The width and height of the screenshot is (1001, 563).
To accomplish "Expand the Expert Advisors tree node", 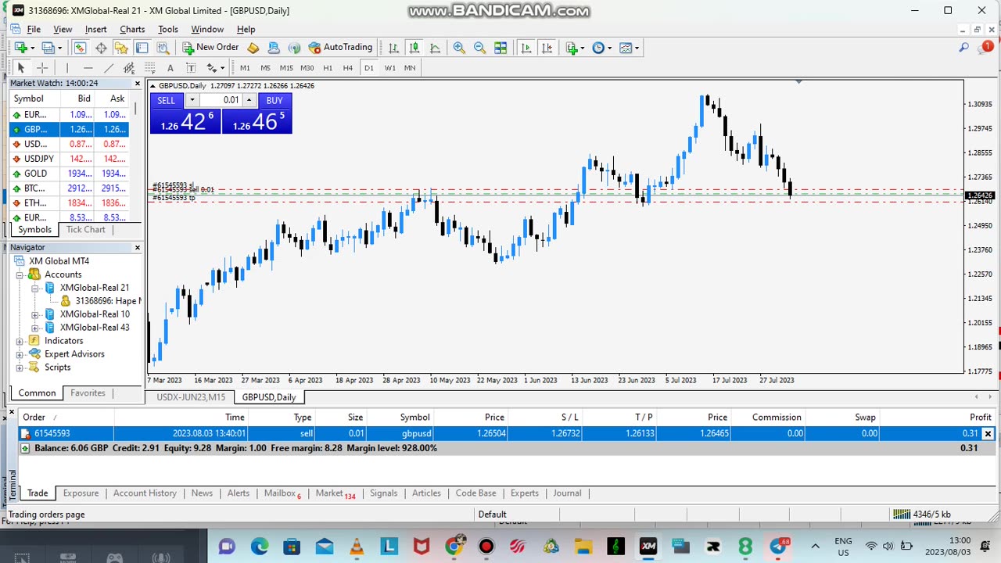I will click(x=20, y=354).
